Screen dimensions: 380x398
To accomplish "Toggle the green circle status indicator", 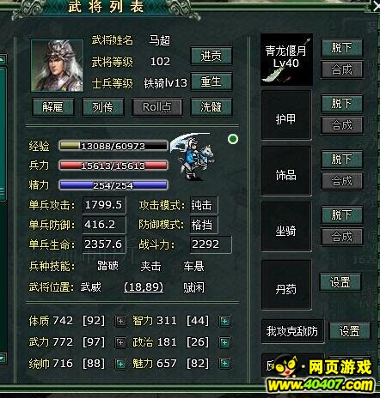I will click(233, 139).
